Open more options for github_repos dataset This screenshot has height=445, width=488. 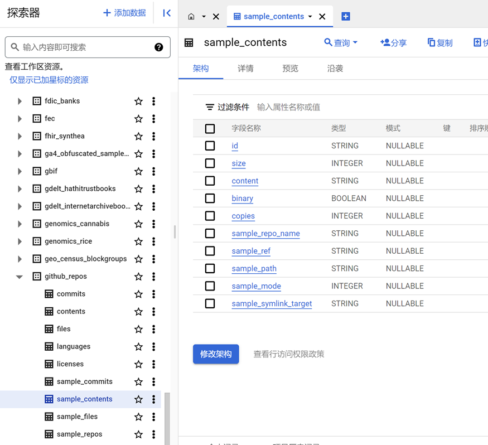154,277
